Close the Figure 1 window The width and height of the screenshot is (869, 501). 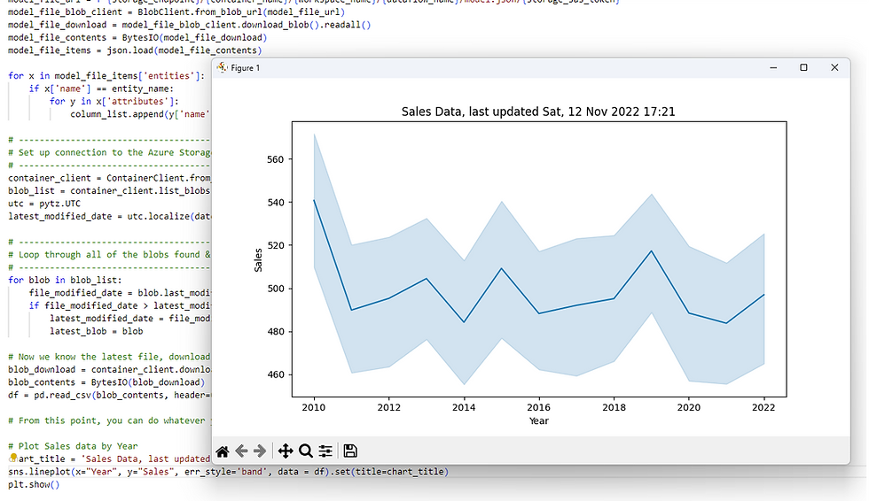(x=834, y=67)
